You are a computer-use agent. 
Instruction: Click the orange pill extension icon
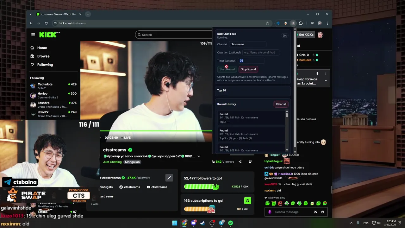pyautogui.click(x=285, y=23)
